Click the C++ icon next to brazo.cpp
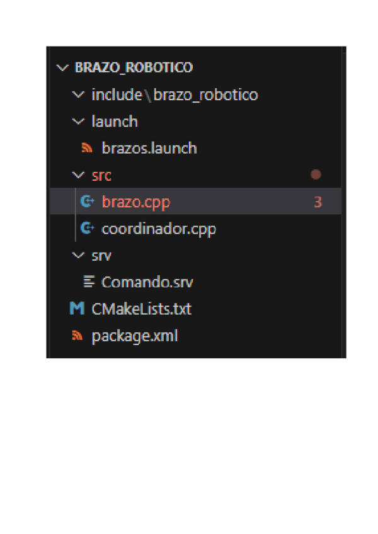 87,202
